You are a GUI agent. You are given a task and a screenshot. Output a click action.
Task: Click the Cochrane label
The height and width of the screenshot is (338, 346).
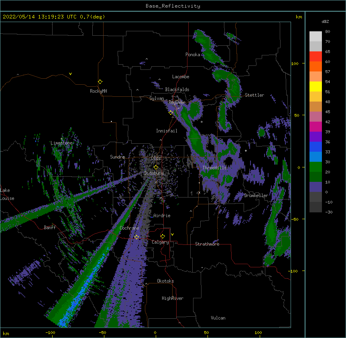click(129, 228)
